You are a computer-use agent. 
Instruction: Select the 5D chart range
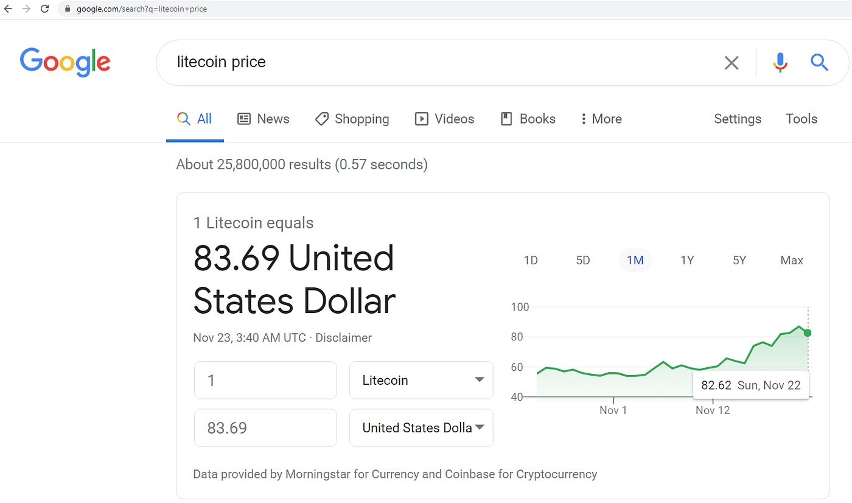(x=583, y=261)
